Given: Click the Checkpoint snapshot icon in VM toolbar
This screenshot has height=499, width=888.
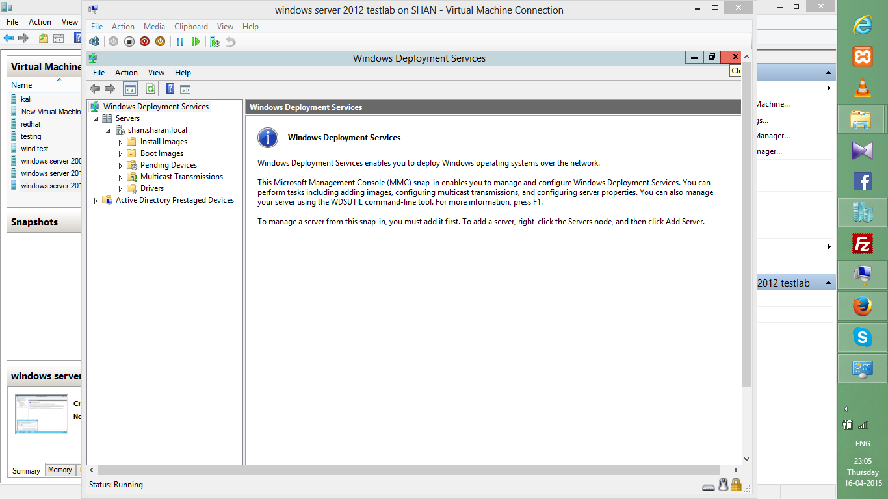Looking at the screenshot, I should click(215, 42).
